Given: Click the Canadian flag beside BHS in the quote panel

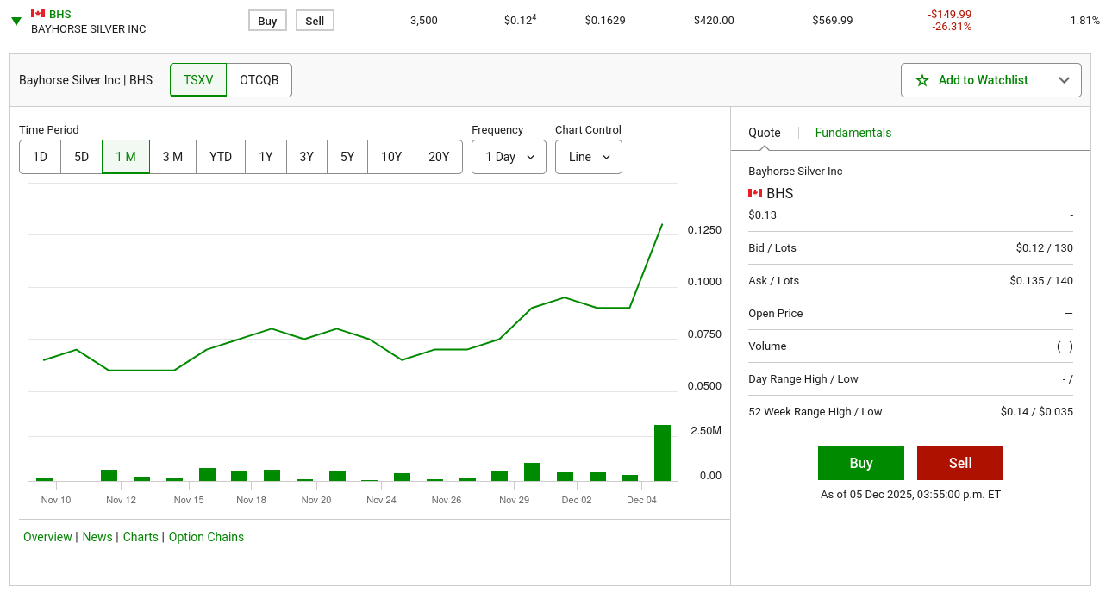Looking at the screenshot, I should click(x=755, y=193).
